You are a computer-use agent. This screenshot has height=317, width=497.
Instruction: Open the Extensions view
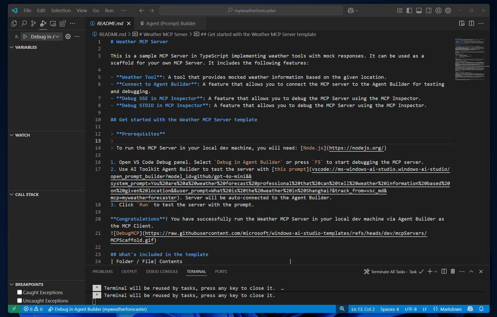click(63, 23)
